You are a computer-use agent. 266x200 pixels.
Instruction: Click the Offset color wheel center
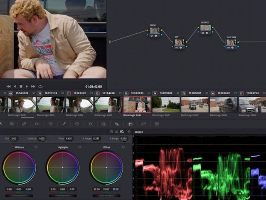click(x=106, y=167)
